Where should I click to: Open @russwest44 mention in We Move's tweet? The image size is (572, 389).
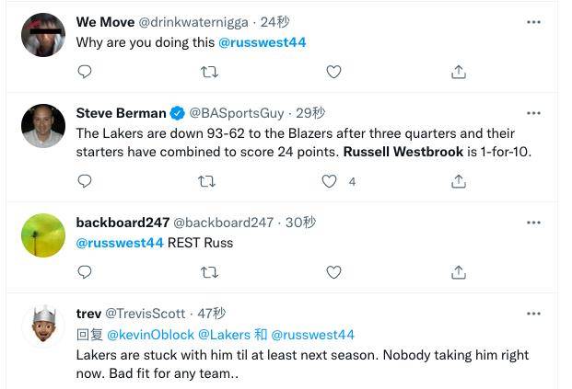(x=263, y=42)
